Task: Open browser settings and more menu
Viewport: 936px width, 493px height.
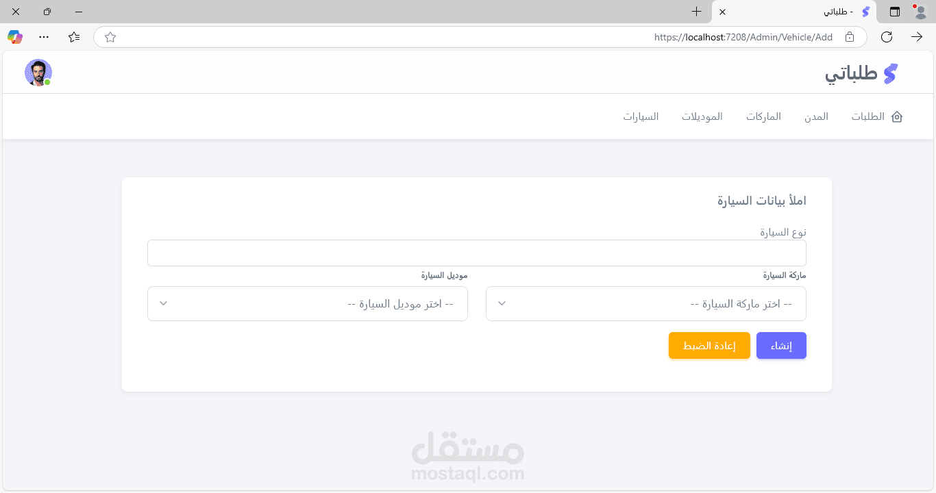Action: (x=44, y=37)
